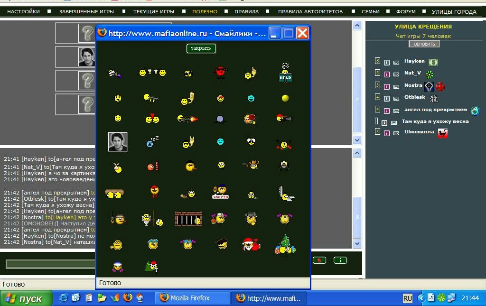Select player Там куда я ухожу весна
This screenshot has height=306, width=486.
coord(435,121)
